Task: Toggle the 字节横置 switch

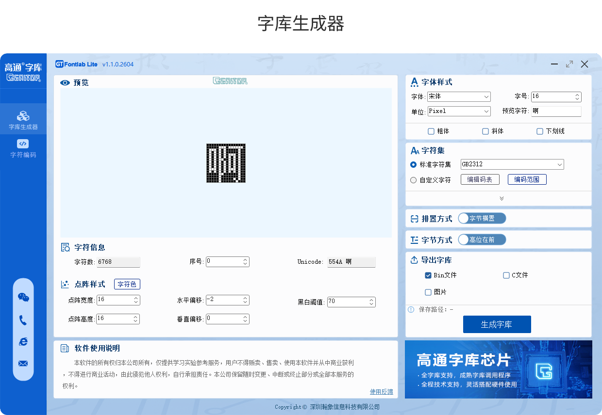Action: click(482, 219)
